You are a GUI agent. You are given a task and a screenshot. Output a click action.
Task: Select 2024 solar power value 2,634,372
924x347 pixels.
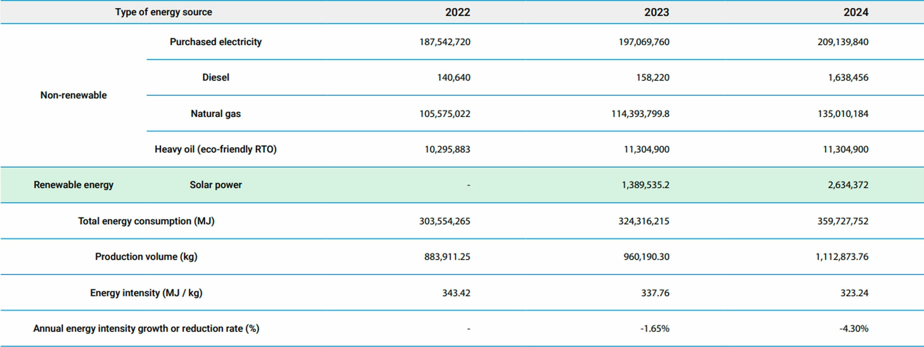point(847,185)
